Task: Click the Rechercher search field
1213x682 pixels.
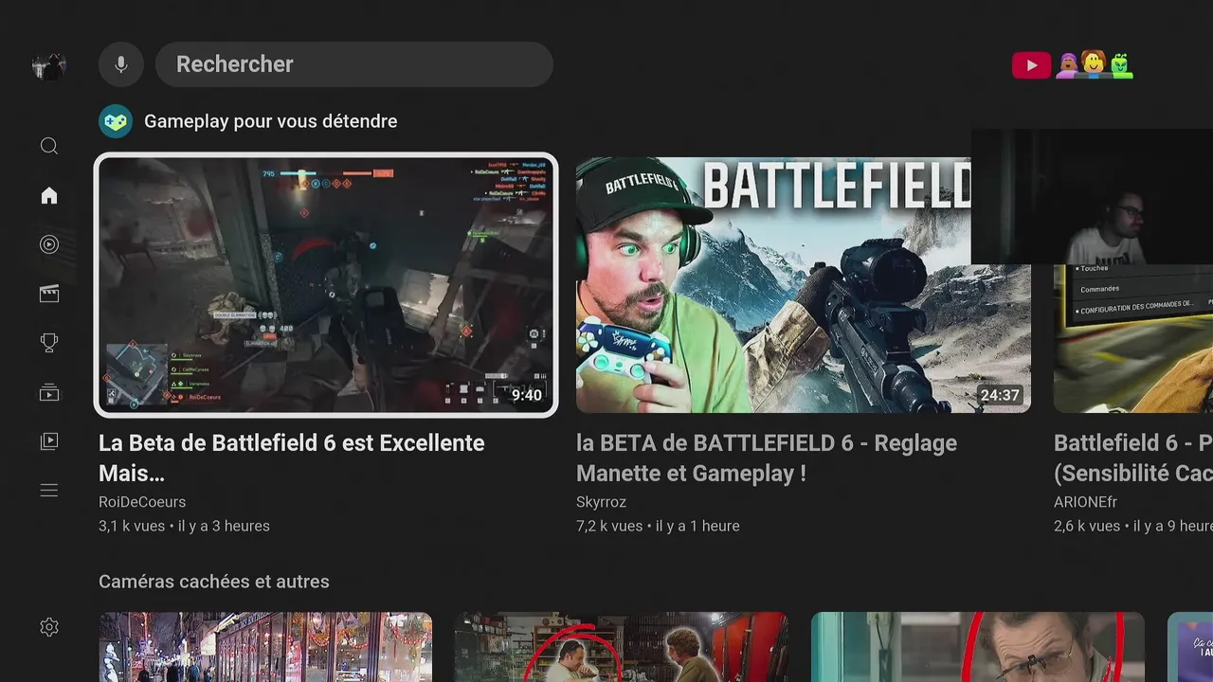Action: [354, 64]
